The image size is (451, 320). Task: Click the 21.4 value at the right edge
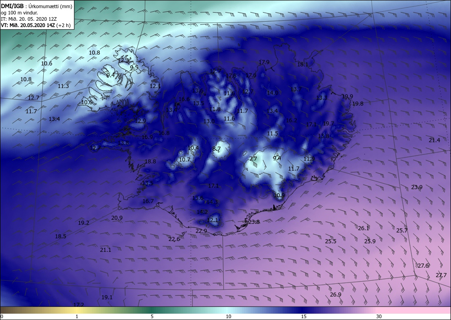[x=434, y=140]
